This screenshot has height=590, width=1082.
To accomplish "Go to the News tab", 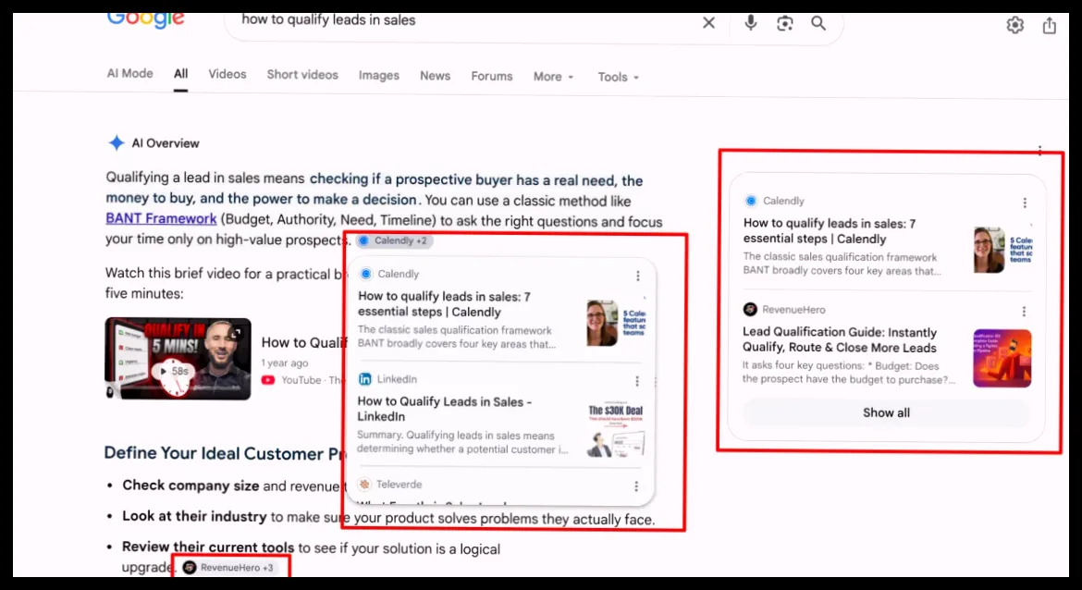I will pos(435,76).
